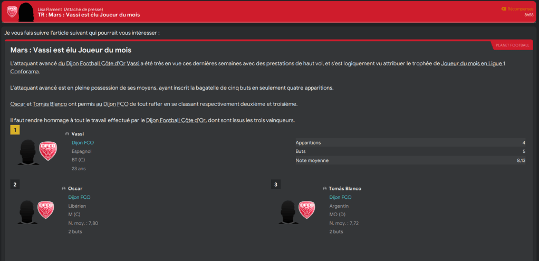Image resolution: width=539 pixels, height=261 pixels.
Task: Click the gold first-place rank badge
Action: [x=15, y=130]
